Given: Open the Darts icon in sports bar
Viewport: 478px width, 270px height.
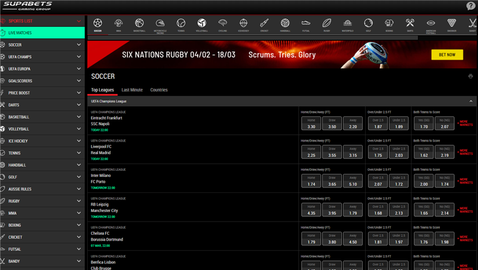Looking at the screenshot, I should pyautogui.click(x=410, y=24).
